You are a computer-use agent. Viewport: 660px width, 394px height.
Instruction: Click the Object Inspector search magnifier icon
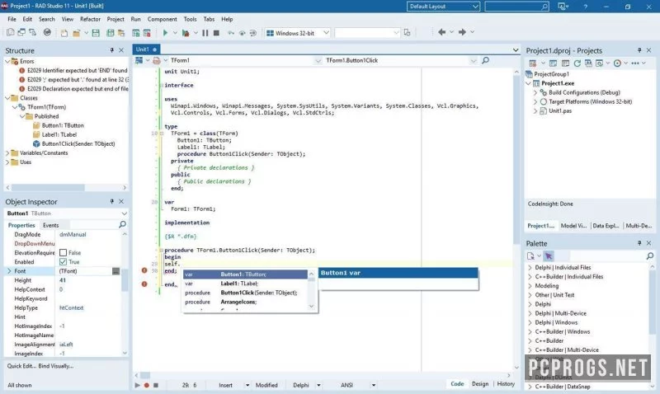coord(122,224)
